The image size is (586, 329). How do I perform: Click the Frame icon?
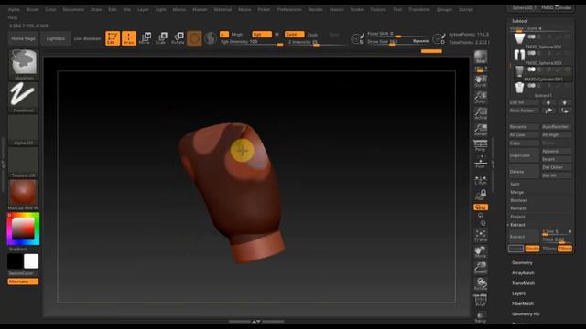[x=481, y=236]
